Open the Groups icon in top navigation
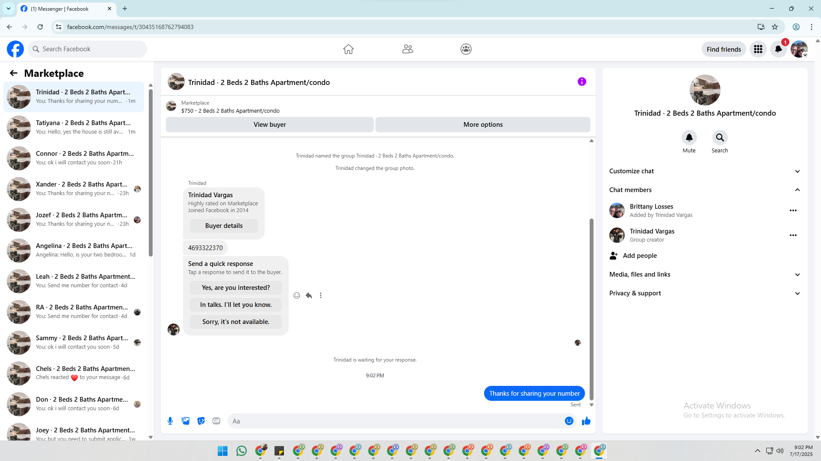The image size is (821, 461). [x=466, y=49]
